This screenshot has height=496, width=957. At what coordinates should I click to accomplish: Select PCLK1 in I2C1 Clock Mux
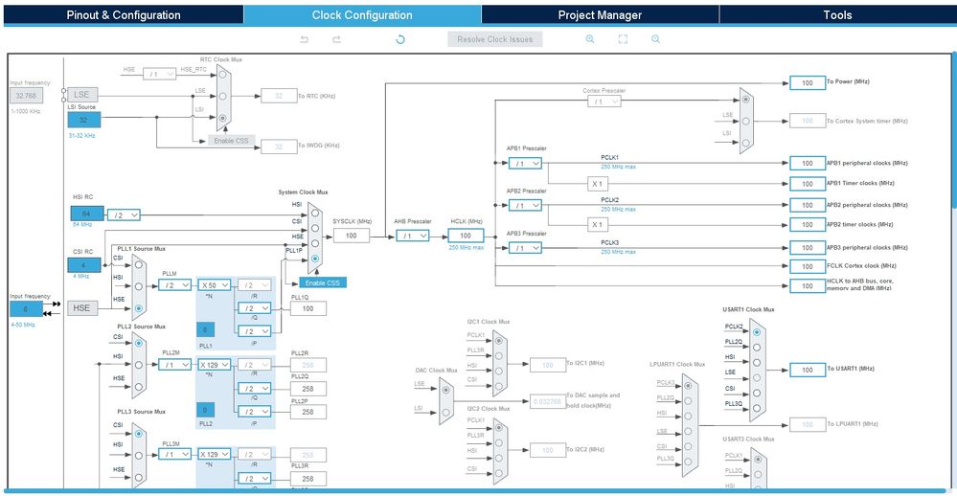tap(499, 341)
